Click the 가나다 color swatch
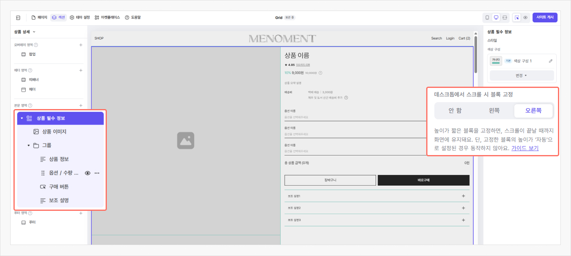This screenshot has width=571, height=256. coord(496,61)
